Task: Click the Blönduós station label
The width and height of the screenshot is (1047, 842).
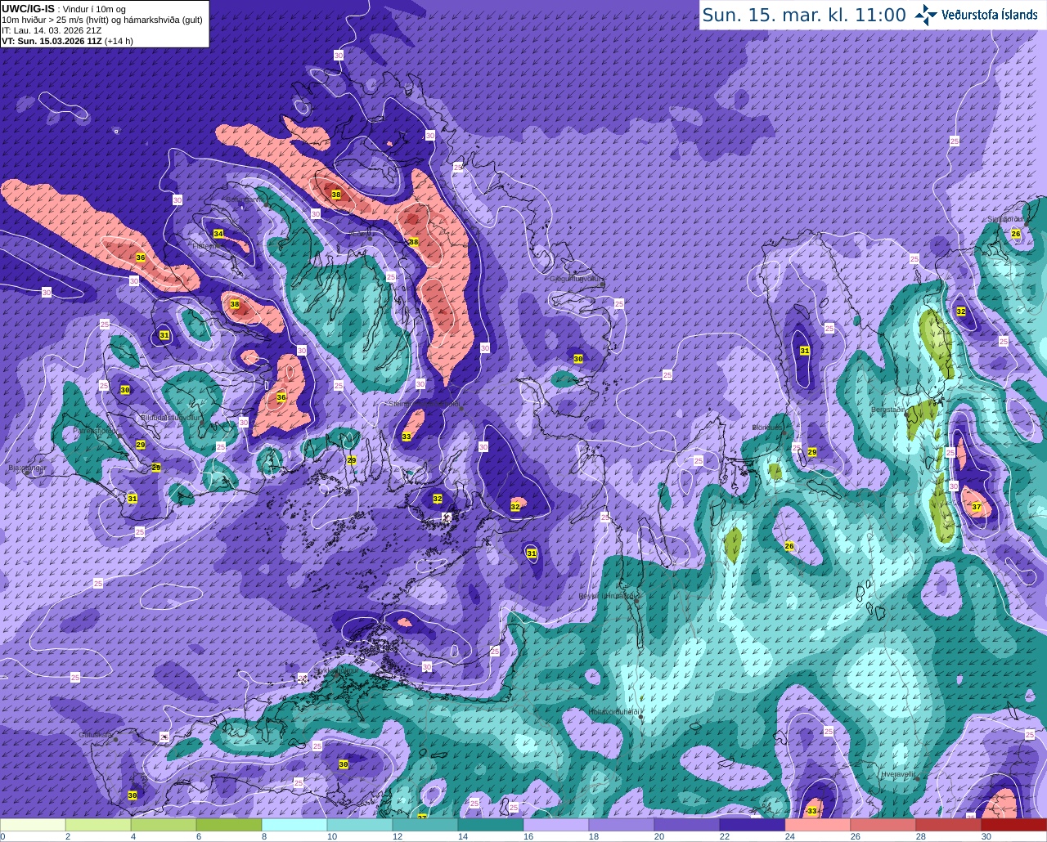Action: click(x=768, y=428)
